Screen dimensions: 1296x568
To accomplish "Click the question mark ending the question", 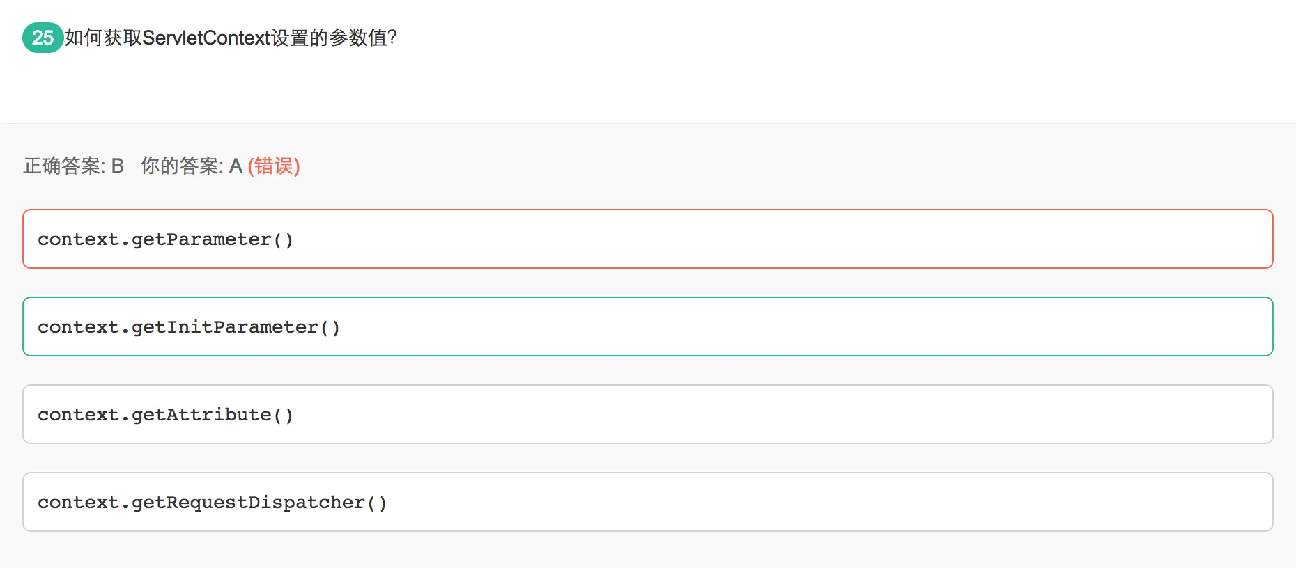I will 392,38.
